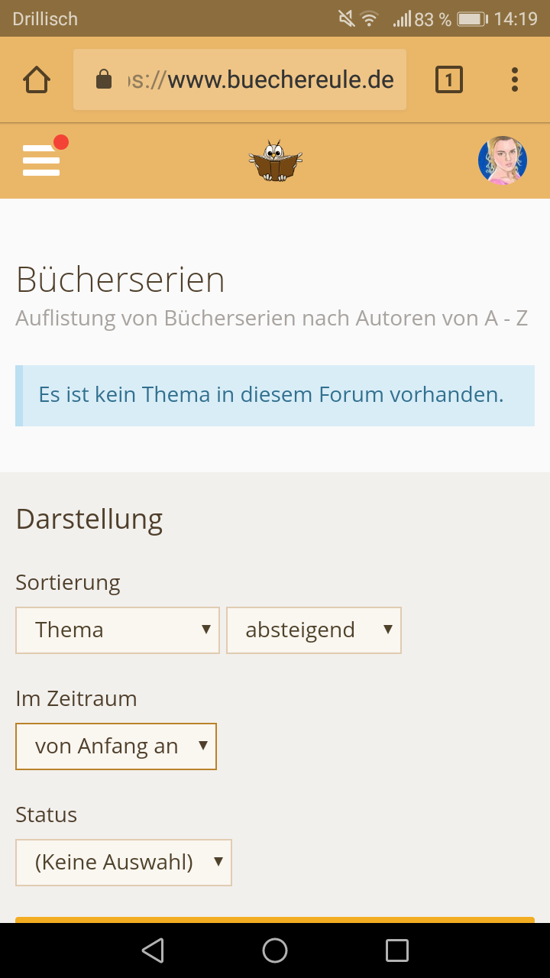Tap the padlock site security icon
The width and height of the screenshot is (550, 978).
pyautogui.click(x=104, y=79)
